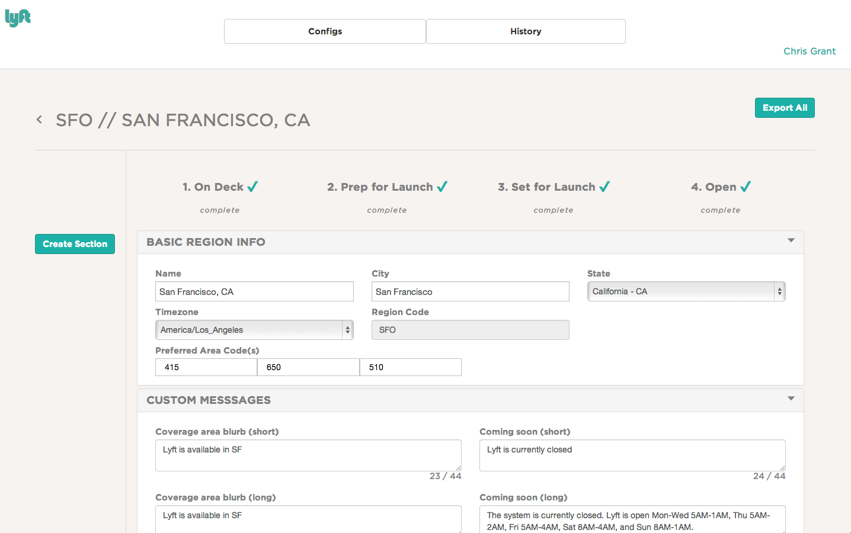Collapse the Custom Messages section
851x533 pixels.
point(791,399)
